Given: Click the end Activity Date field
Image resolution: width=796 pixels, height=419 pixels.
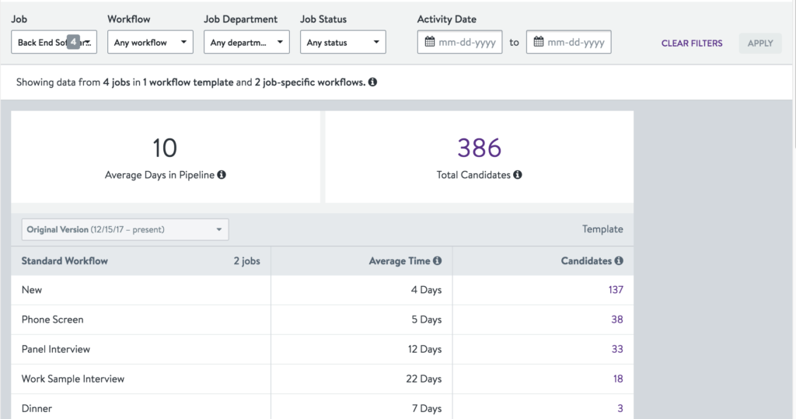Looking at the screenshot, I should (568, 42).
